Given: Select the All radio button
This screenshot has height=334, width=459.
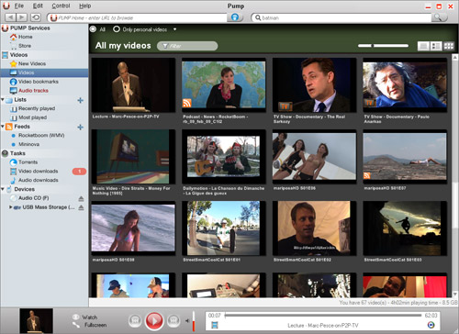Looking at the screenshot, I should click(93, 29).
